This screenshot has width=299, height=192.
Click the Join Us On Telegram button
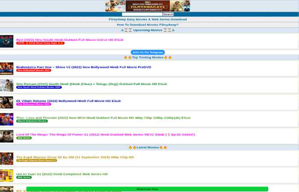pyautogui.click(x=147, y=52)
